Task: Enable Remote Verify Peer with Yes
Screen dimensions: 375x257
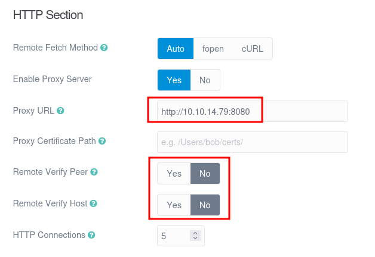Action: click(x=174, y=174)
